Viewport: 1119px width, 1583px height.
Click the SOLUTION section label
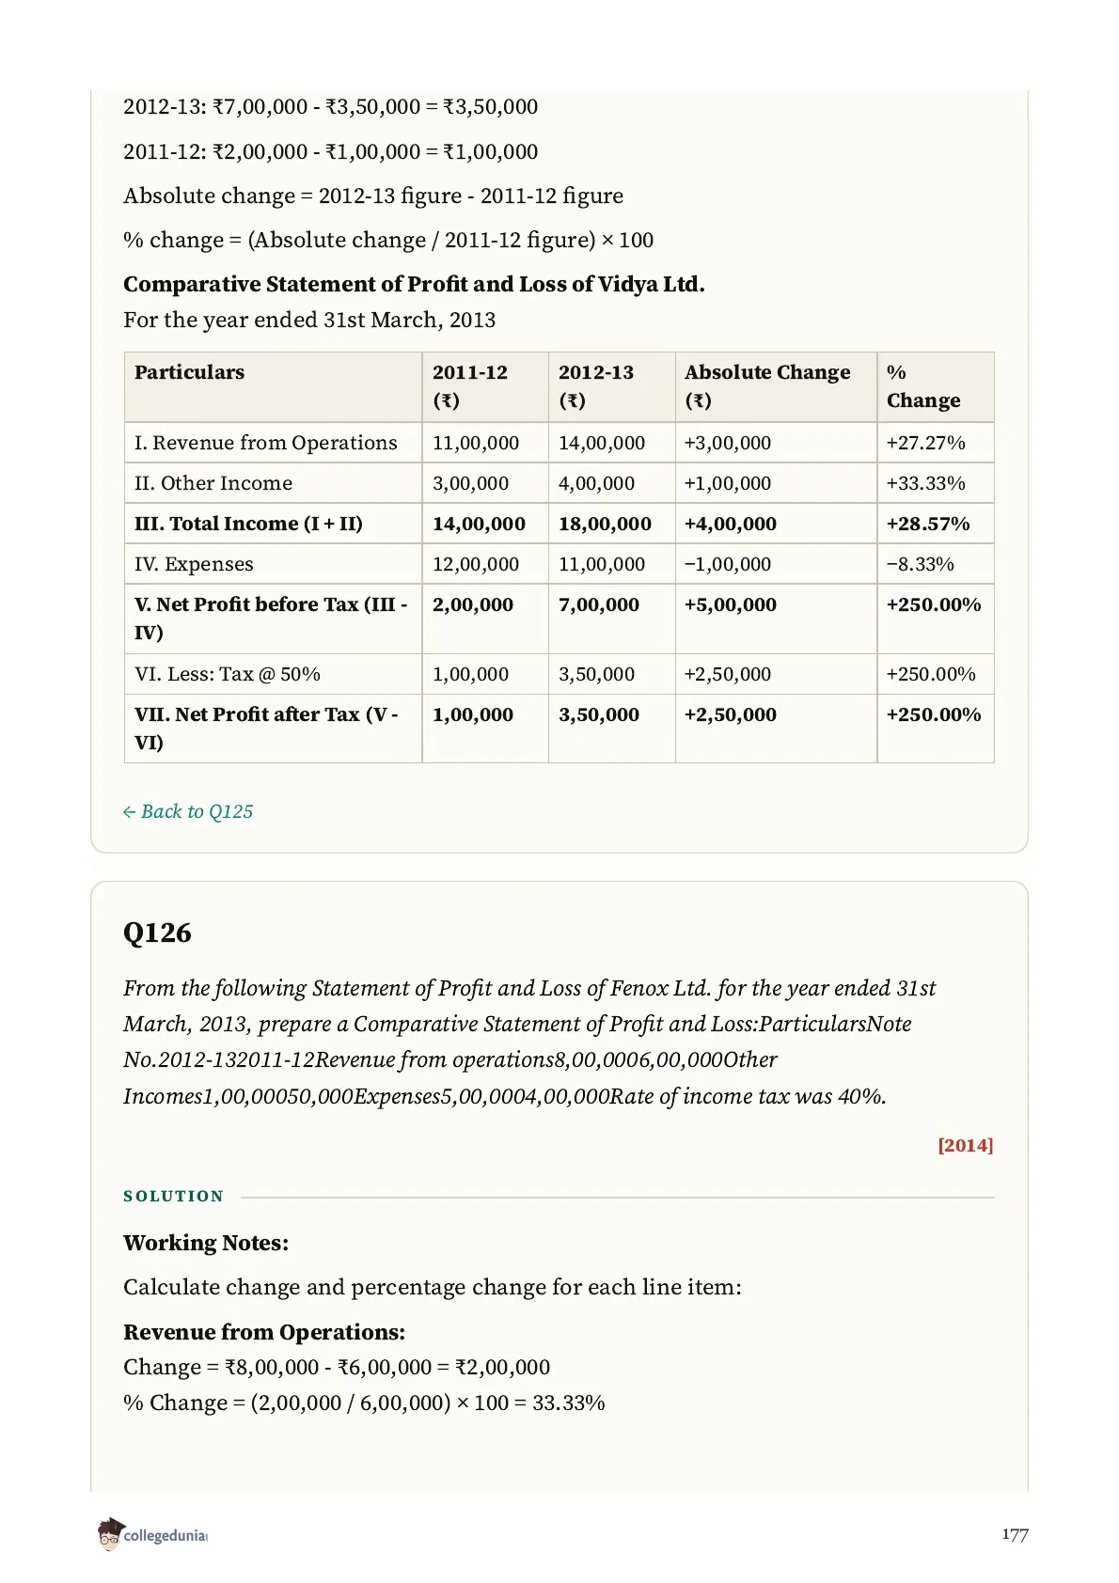[x=174, y=1196]
